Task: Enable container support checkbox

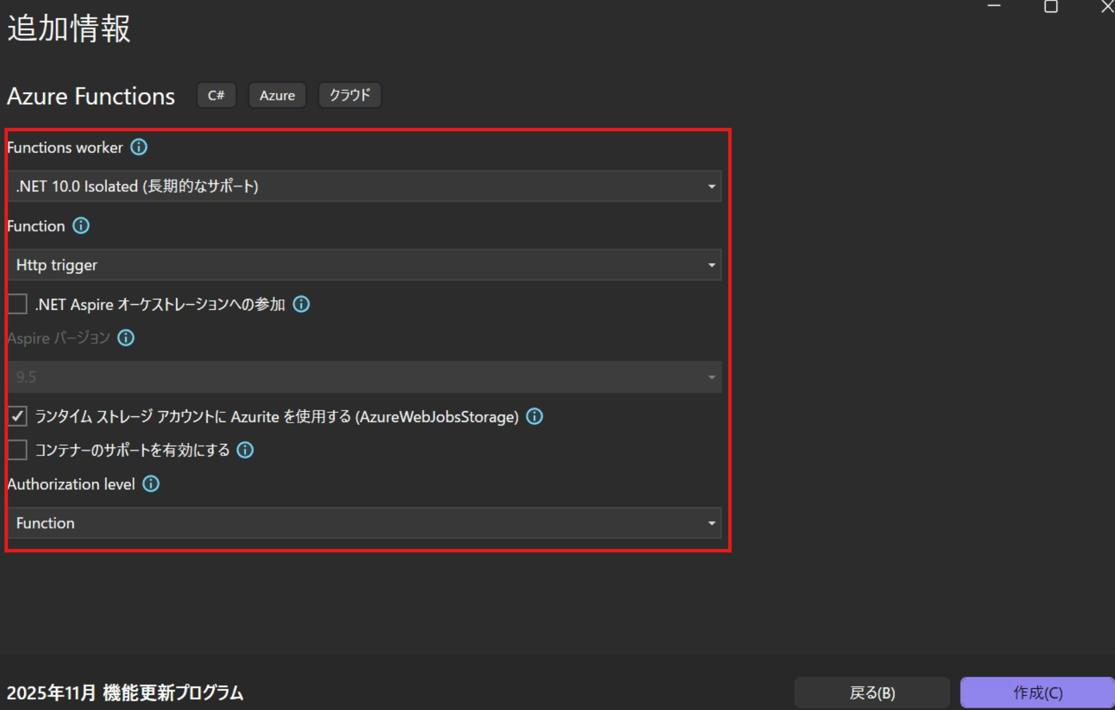Action: 18,450
